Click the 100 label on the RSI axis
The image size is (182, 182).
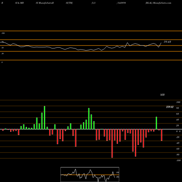[3, 33]
